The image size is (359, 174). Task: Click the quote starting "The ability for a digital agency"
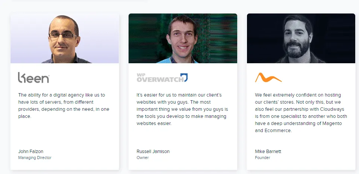click(x=64, y=106)
